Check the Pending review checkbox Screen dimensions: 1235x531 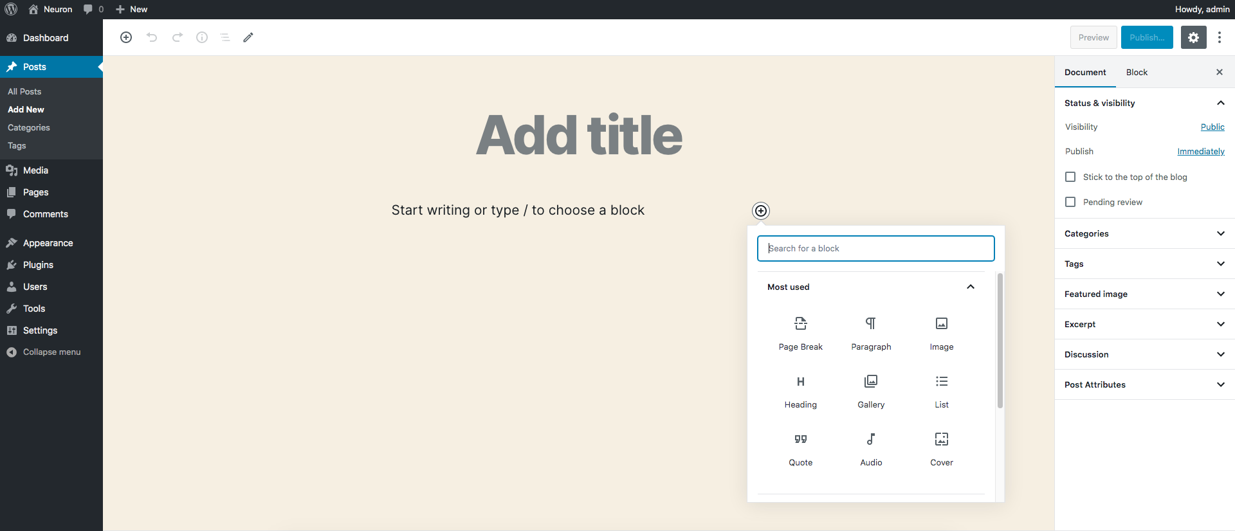[1070, 202]
